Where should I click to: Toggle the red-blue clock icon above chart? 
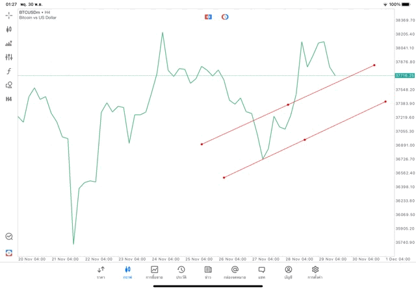[225, 16]
